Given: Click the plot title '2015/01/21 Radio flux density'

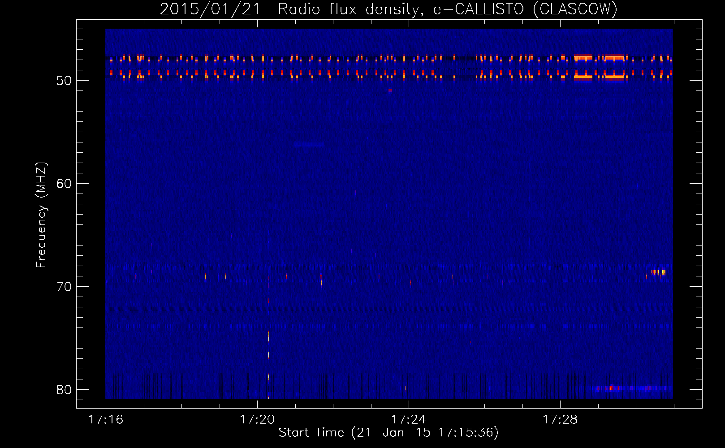Looking at the screenshot, I should (x=388, y=9).
